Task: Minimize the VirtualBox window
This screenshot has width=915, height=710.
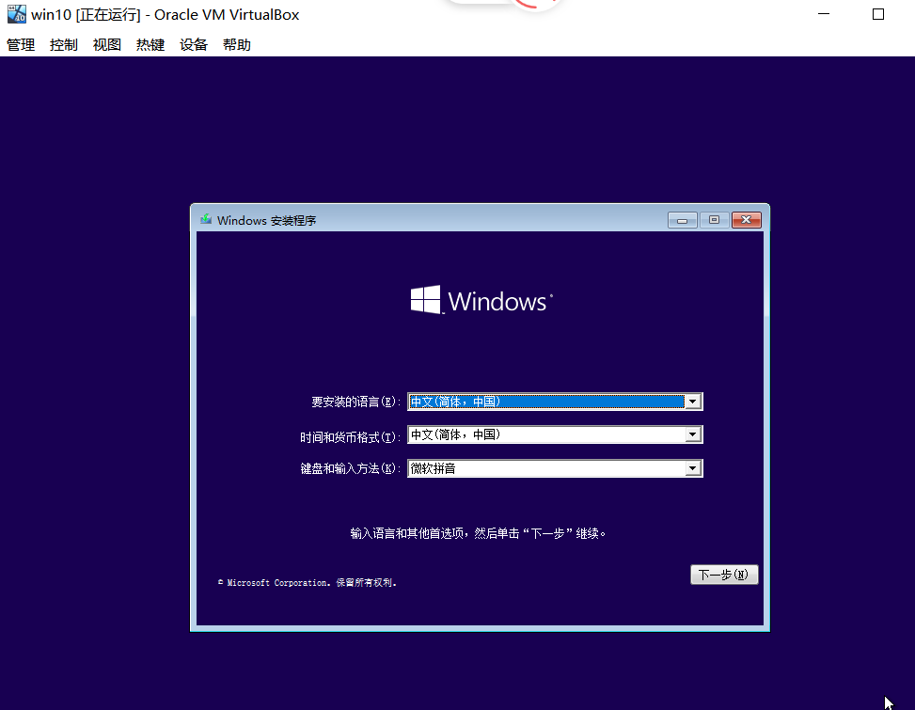Action: (824, 14)
